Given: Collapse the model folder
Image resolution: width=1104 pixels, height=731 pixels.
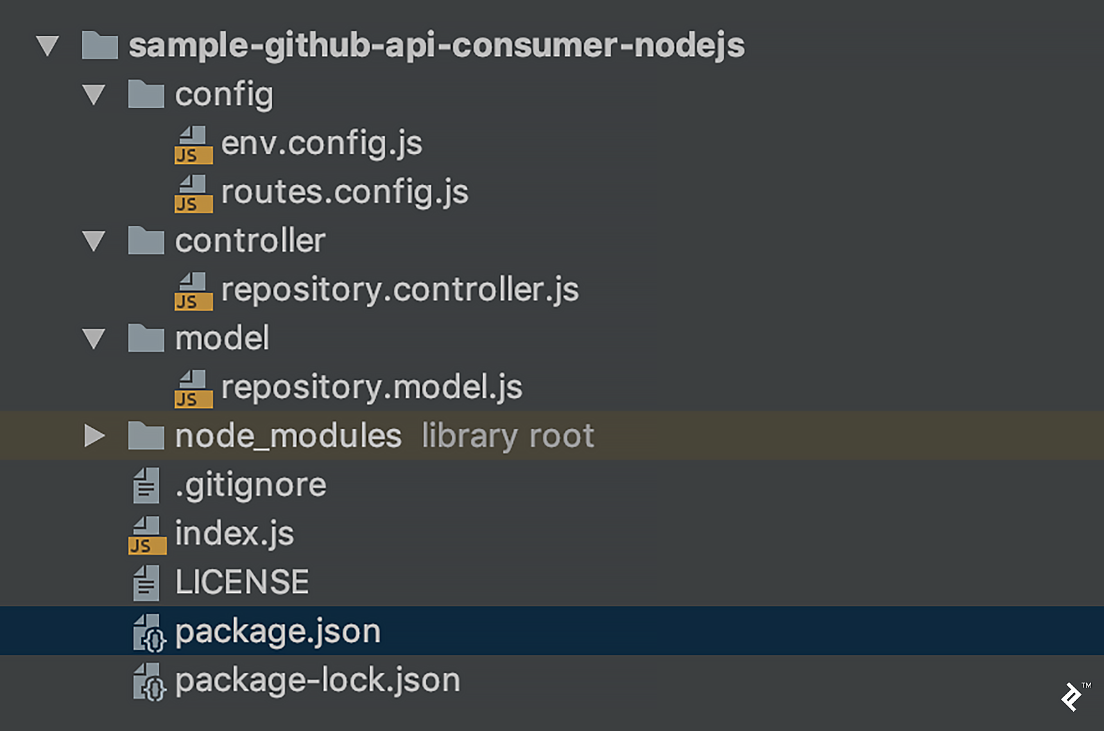Looking at the screenshot, I should point(95,338).
